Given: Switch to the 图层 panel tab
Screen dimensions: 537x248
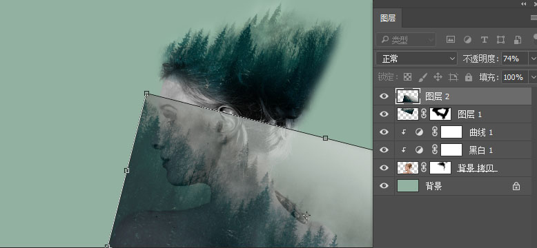Looking at the screenshot, I should point(388,18).
